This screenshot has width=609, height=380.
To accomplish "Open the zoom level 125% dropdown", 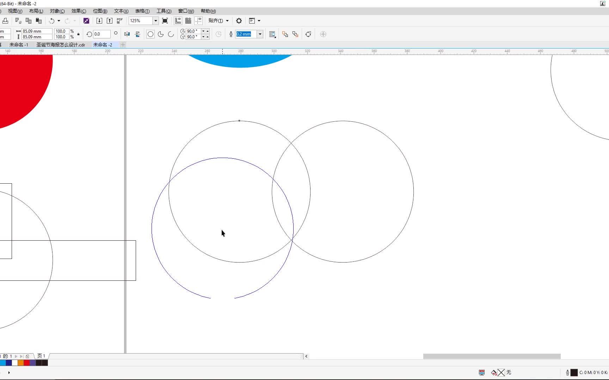I will point(155,21).
